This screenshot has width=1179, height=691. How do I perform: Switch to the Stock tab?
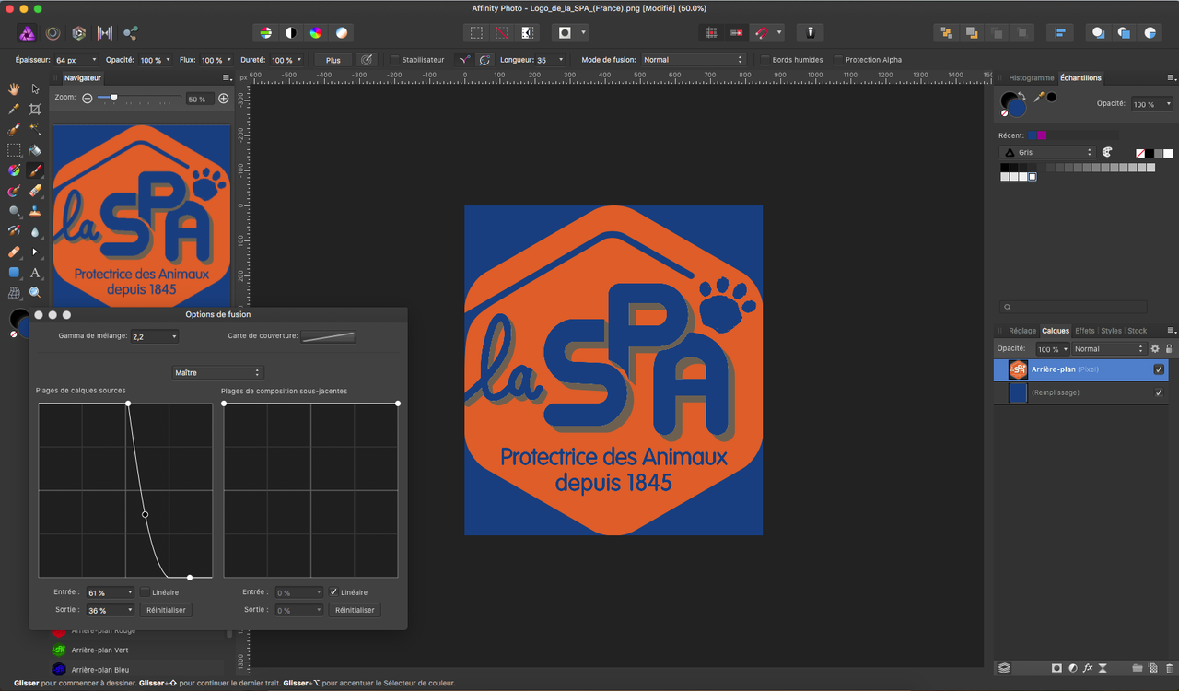click(1138, 331)
